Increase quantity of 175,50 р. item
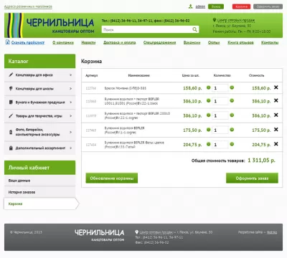The height and width of the screenshot is (258, 287). 232,130
